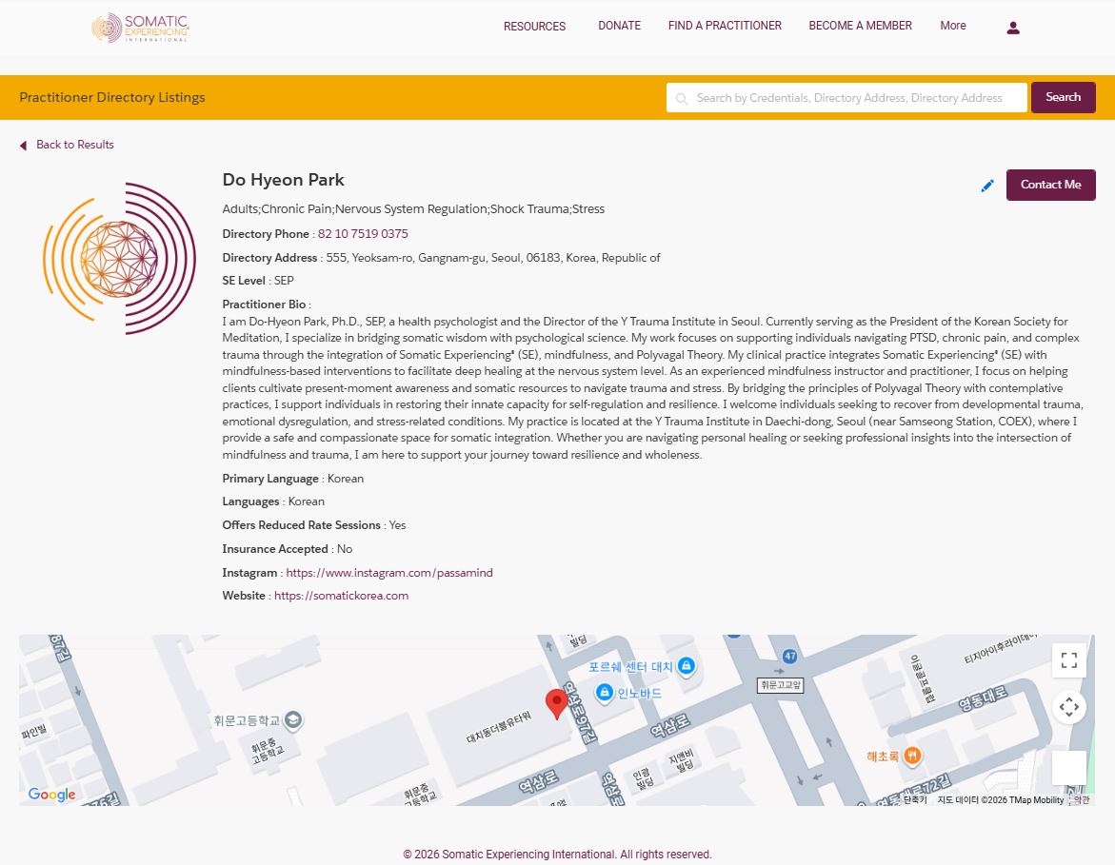The image size is (1115, 865).
Task: Click the 인노바드 shopping bag marker
Action: point(604,693)
